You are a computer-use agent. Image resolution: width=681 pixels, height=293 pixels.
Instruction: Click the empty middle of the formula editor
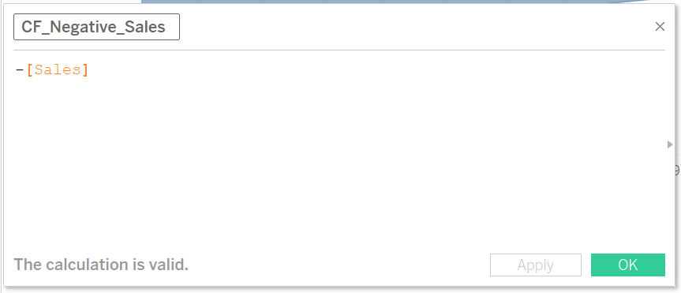point(335,152)
